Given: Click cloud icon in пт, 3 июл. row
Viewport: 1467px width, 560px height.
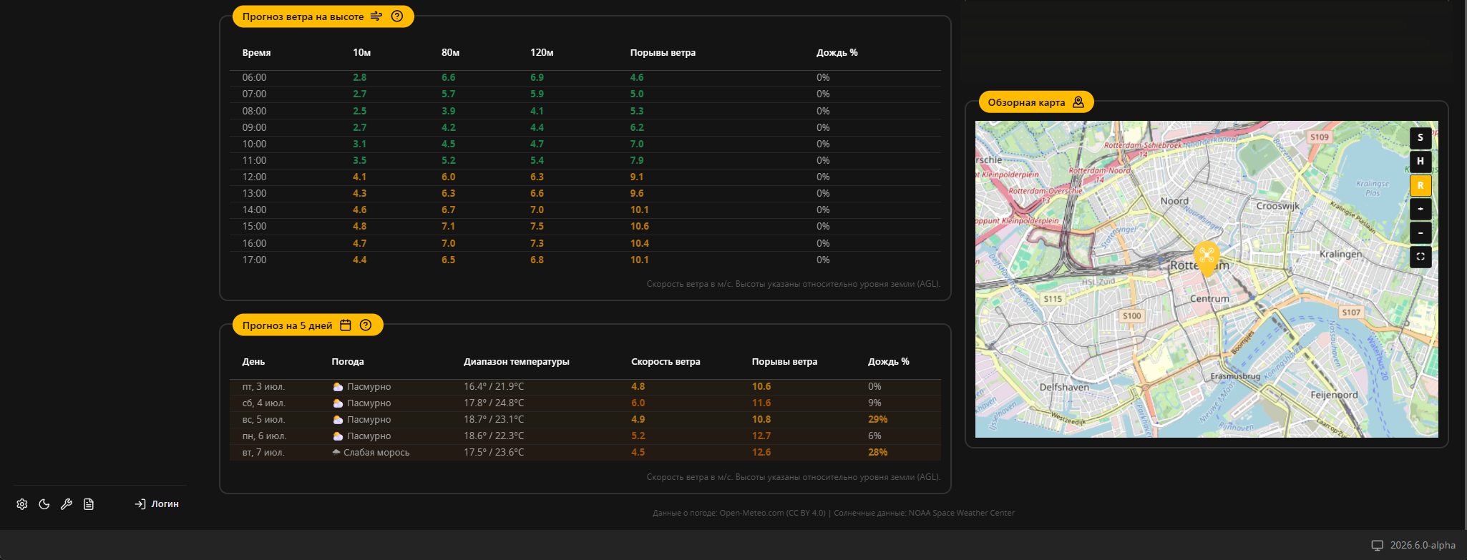Looking at the screenshot, I should click(338, 386).
